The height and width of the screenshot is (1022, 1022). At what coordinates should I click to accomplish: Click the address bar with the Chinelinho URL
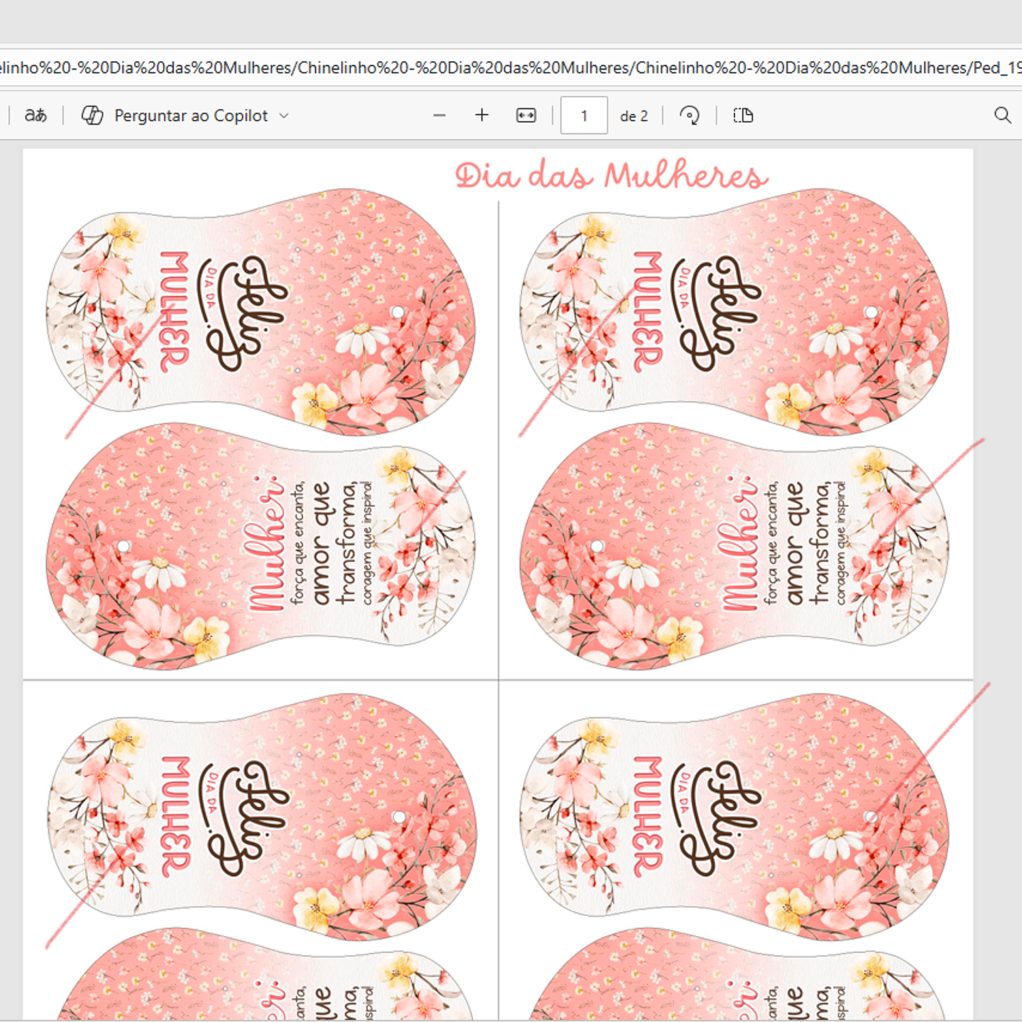(511, 67)
